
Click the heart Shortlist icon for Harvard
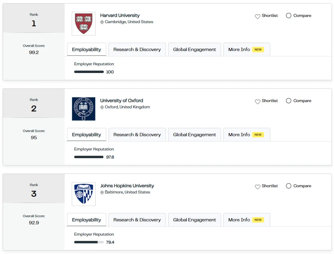(257, 16)
